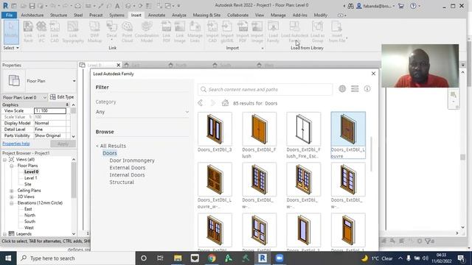This screenshot has height=265, width=472.
Task: Click the Link IFC icon
Action: pos(41,32)
